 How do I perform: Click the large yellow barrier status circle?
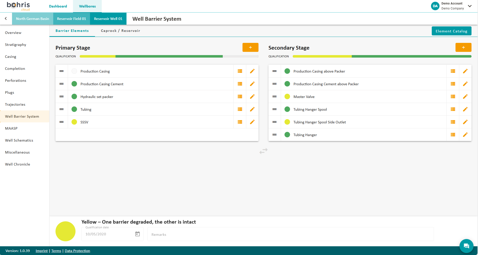point(65,231)
